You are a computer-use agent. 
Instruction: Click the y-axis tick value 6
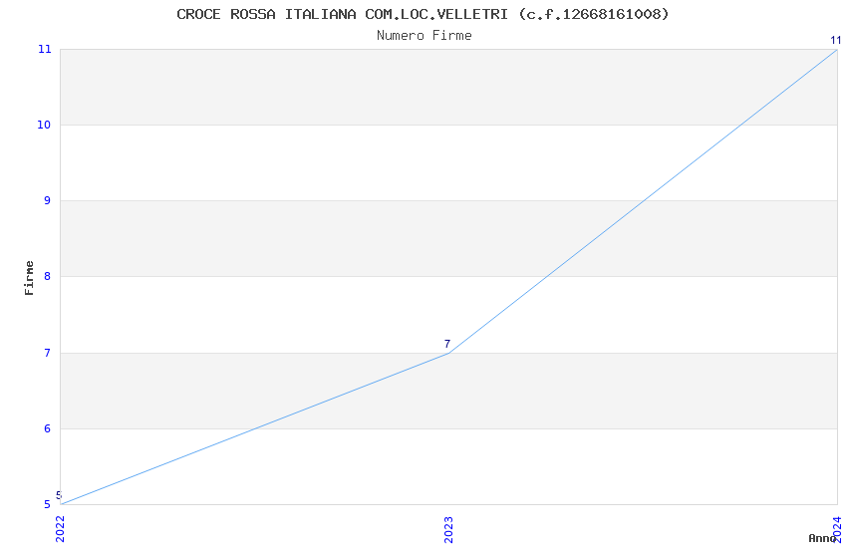point(48,428)
